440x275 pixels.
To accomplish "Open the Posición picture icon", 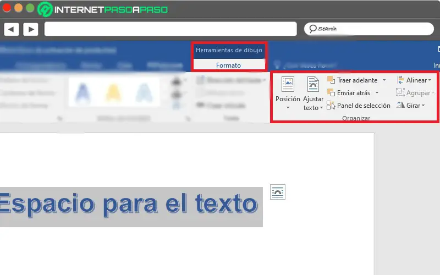I will [288, 84].
